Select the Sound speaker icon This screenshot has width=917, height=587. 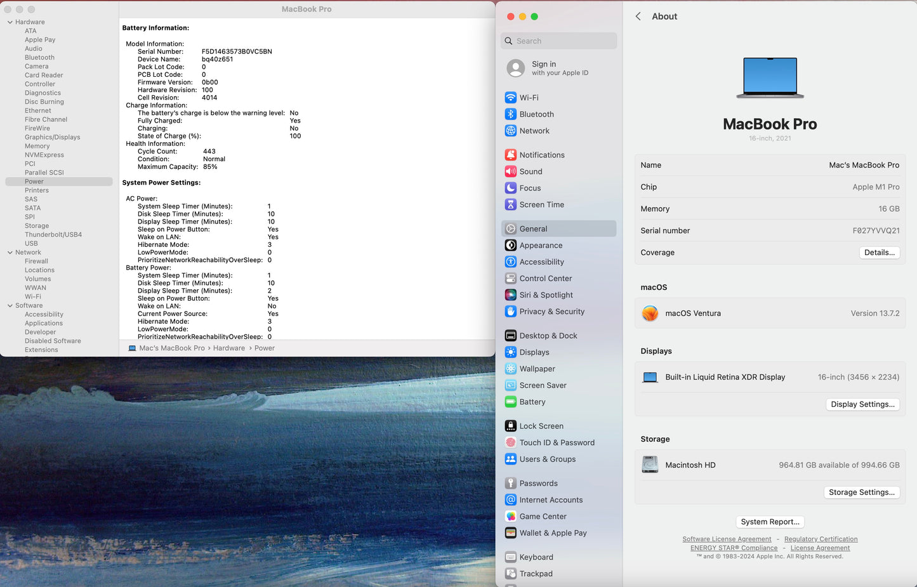pos(511,171)
